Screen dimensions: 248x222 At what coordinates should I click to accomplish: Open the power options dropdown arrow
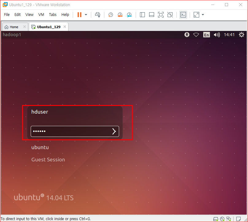point(86,15)
